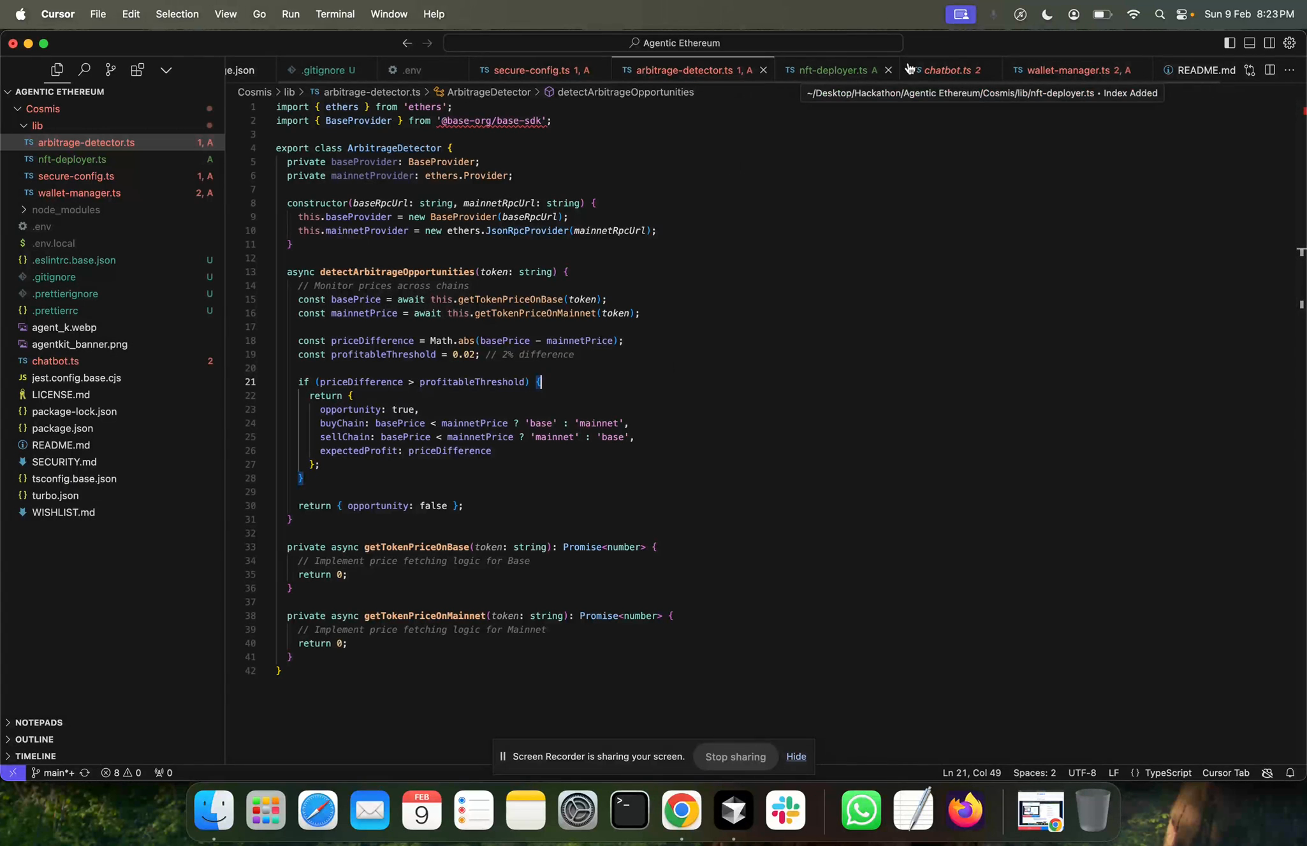This screenshot has height=846, width=1307.
Task: Change end of line sequence LF
Action: click(x=1113, y=773)
